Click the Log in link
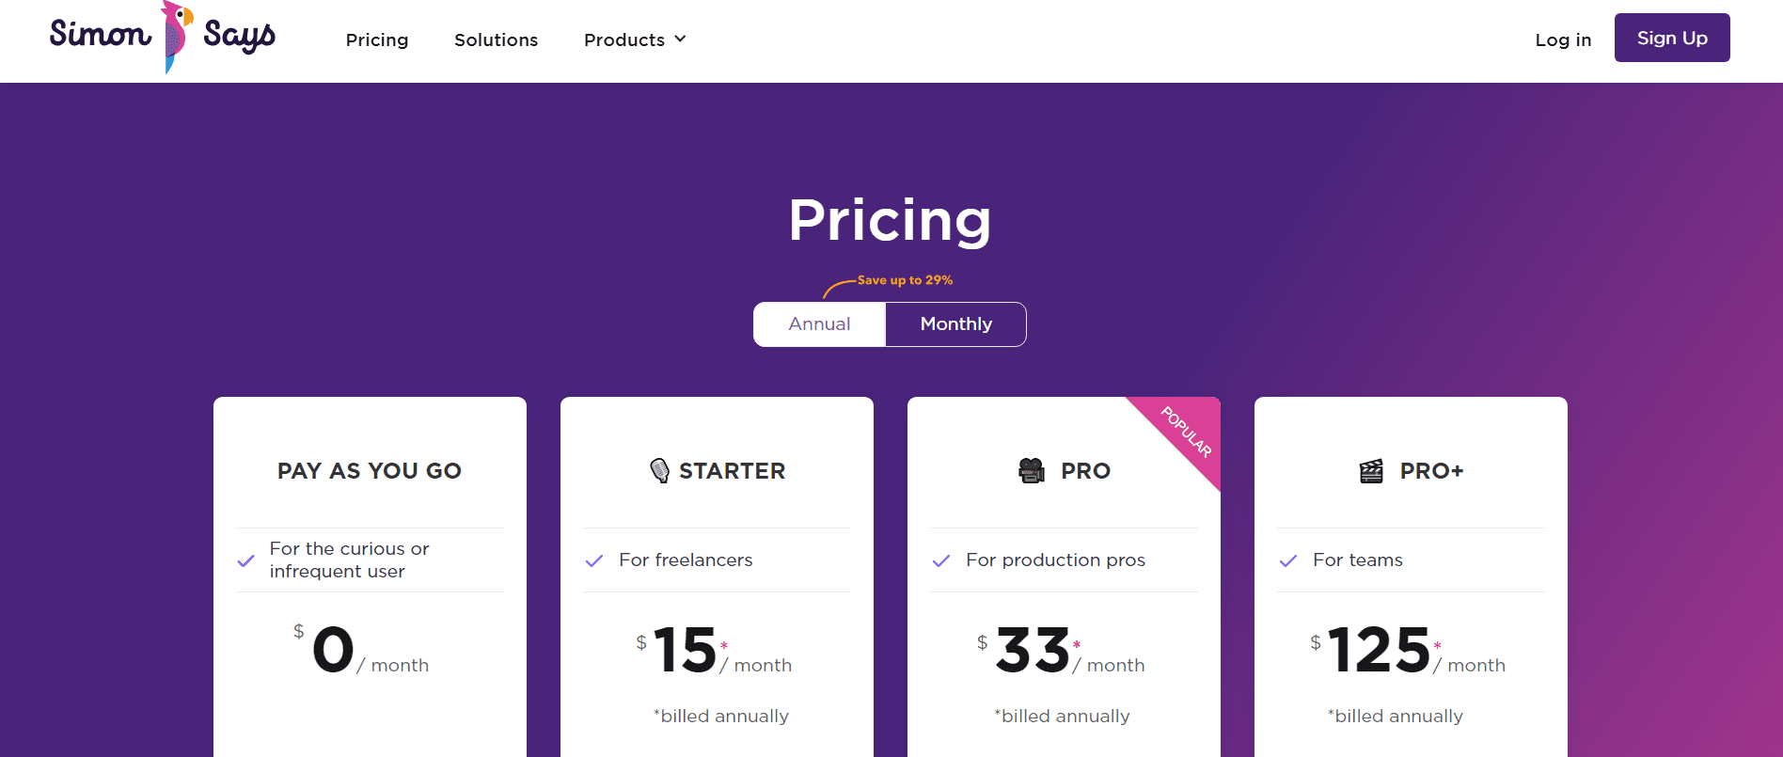 (x=1563, y=39)
